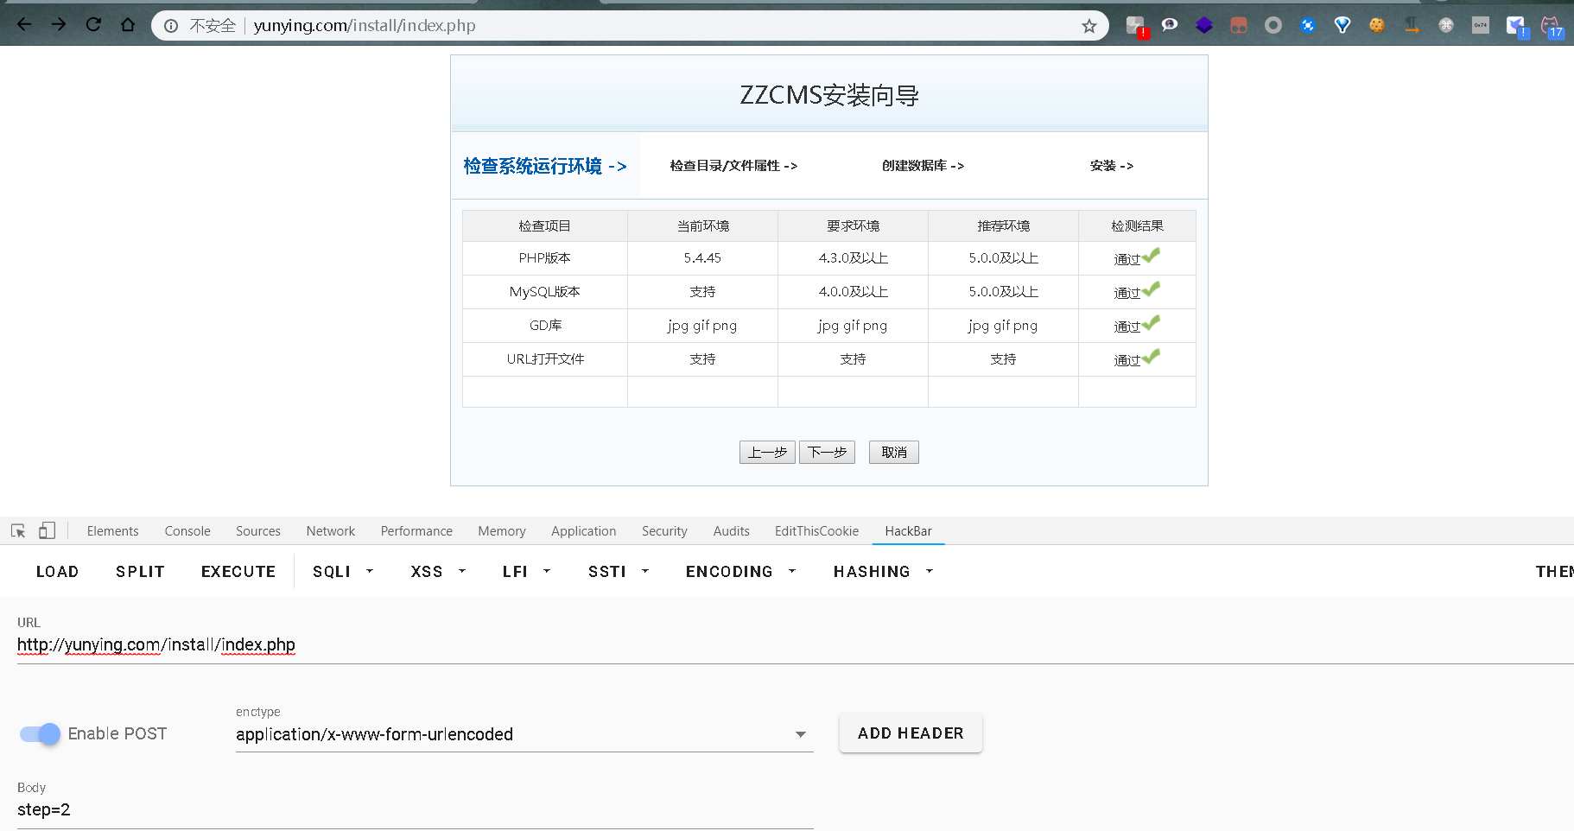Open the SSTI dropdown menu
The width and height of the screenshot is (1574, 831).
click(619, 571)
